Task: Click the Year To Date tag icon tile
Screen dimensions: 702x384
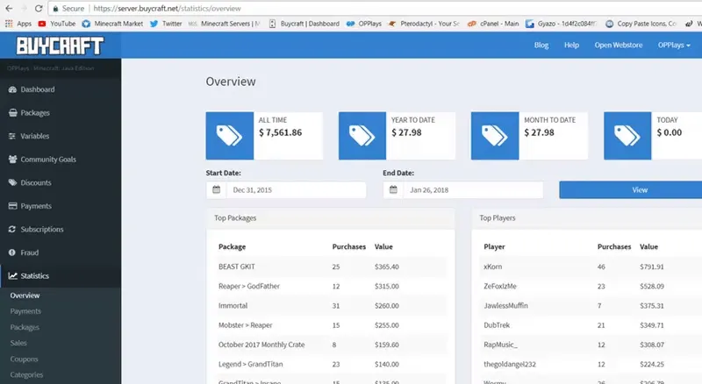Action: click(362, 136)
